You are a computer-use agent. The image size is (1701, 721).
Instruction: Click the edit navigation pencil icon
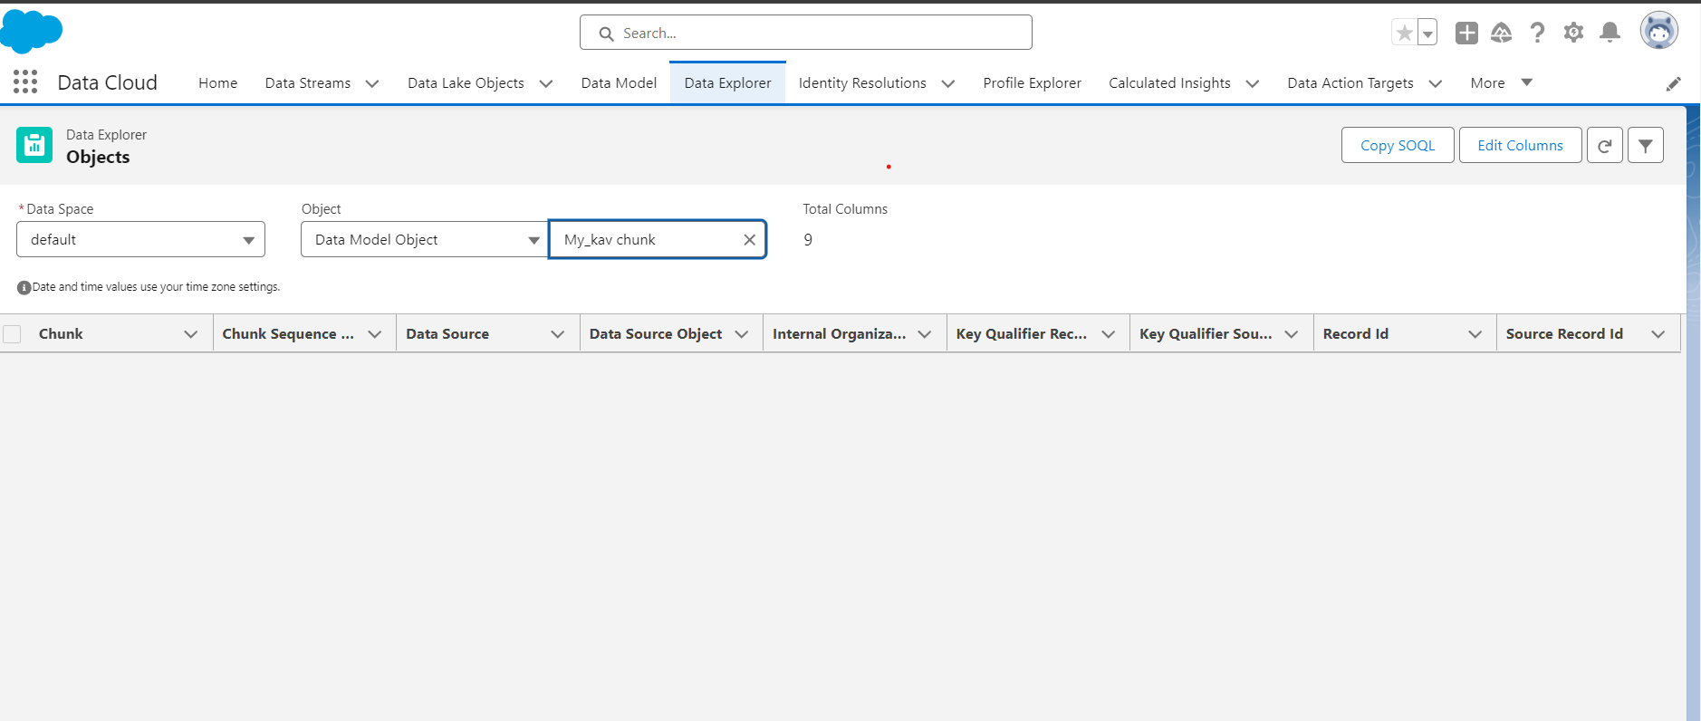pyautogui.click(x=1673, y=83)
